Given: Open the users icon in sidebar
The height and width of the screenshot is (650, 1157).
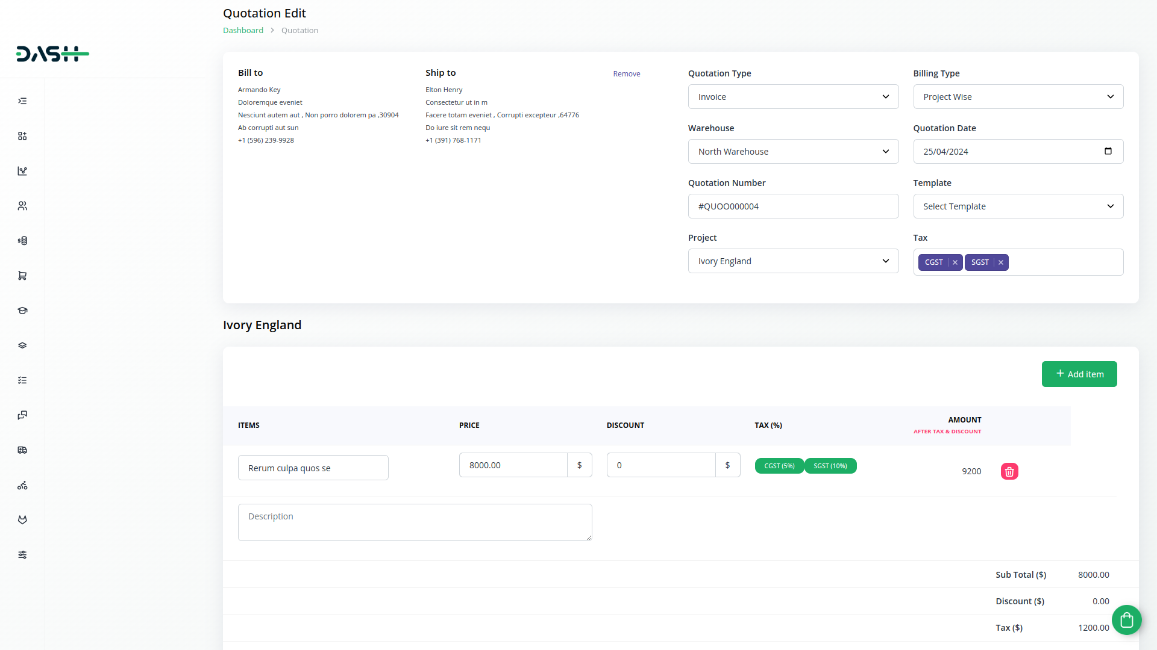Looking at the screenshot, I should (22, 206).
